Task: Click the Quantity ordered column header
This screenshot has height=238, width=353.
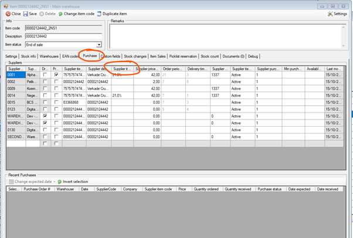Action: coord(208,189)
